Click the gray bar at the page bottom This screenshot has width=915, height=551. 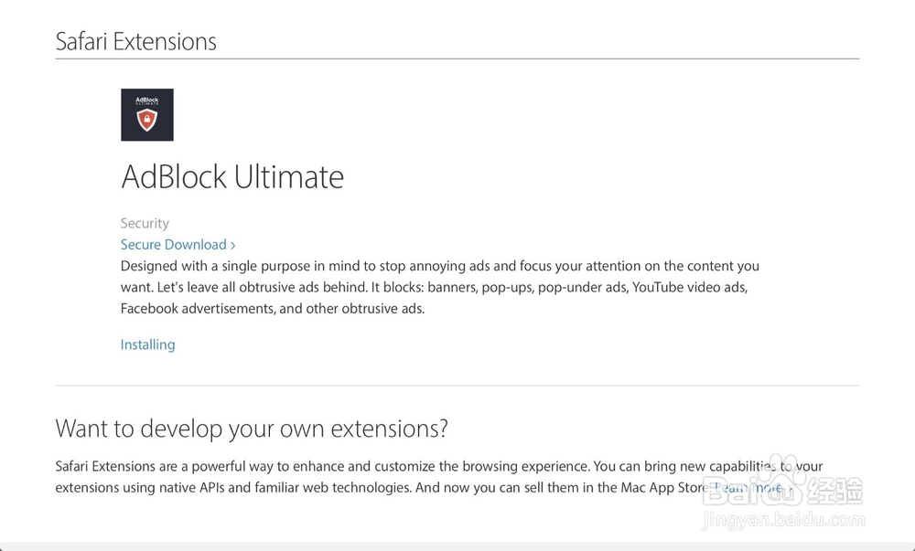click(457, 546)
